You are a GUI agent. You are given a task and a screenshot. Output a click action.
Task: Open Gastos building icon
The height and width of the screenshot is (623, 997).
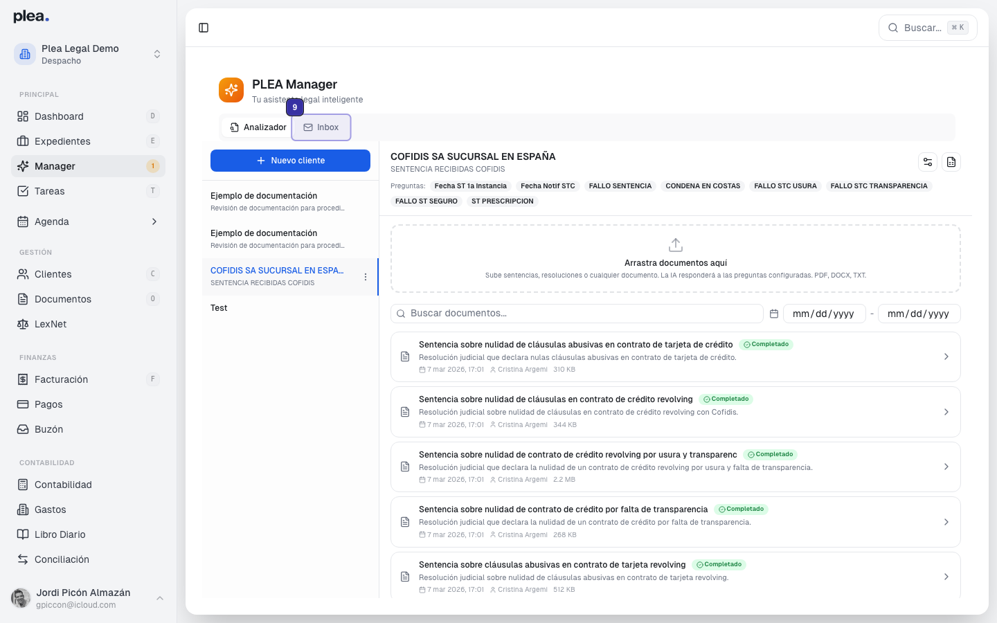pos(23,509)
